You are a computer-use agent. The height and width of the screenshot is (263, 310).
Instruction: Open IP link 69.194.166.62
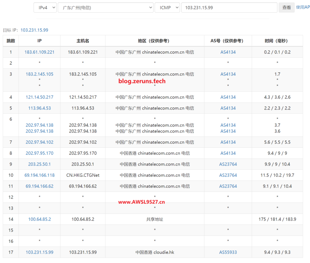pos(40,186)
